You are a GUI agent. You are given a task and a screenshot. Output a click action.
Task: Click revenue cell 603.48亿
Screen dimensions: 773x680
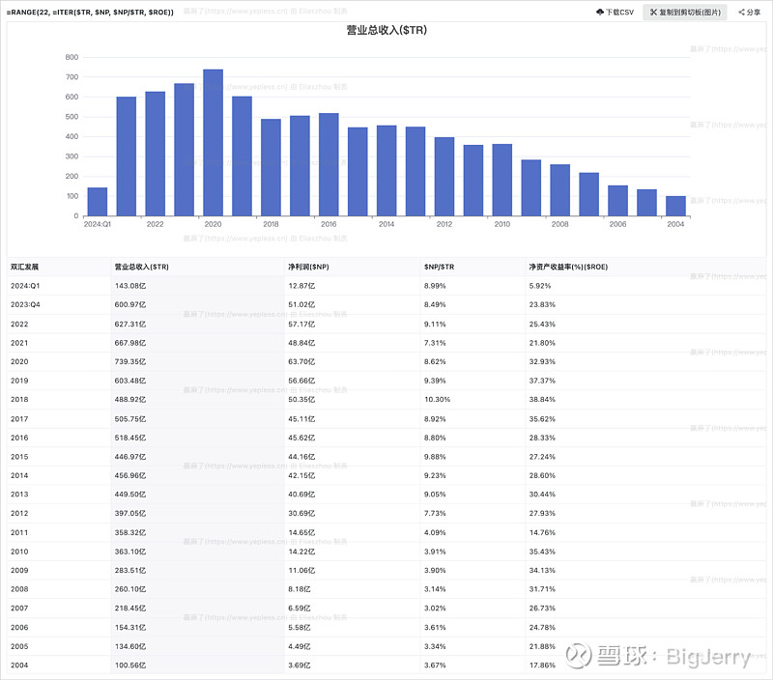[x=130, y=381]
